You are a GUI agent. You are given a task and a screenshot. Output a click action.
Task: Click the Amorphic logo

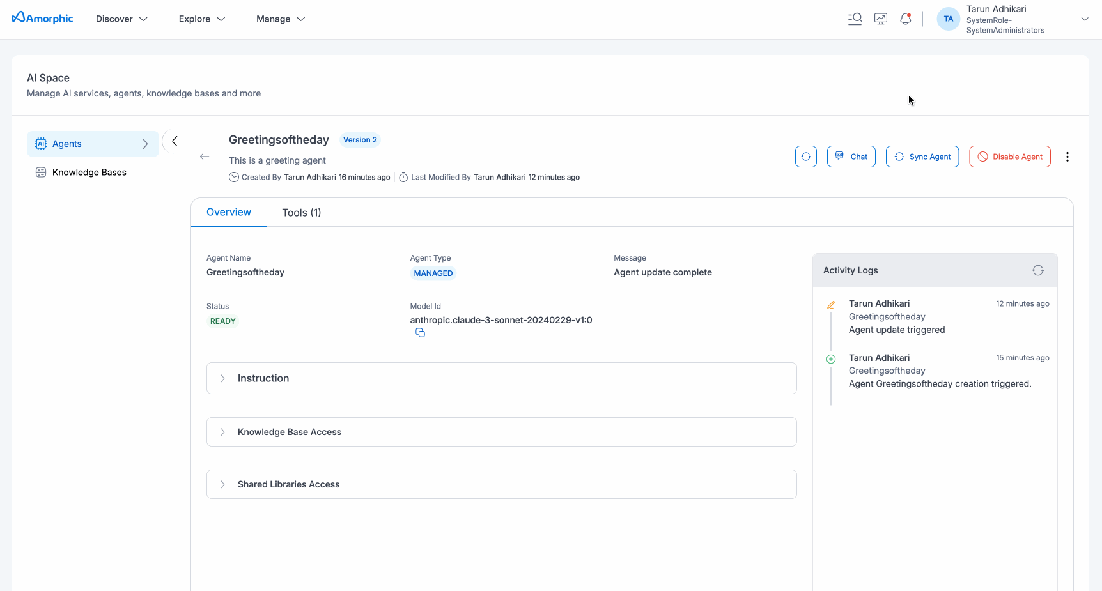[x=42, y=19]
